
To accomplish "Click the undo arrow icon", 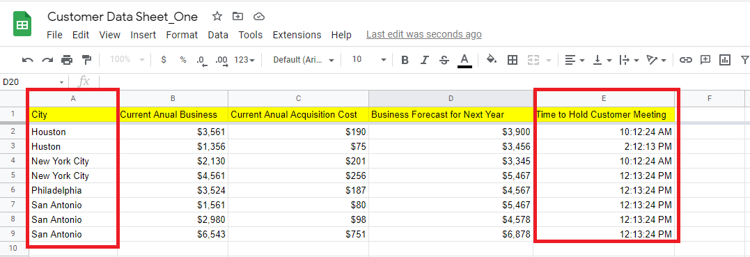I will (x=28, y=60).
